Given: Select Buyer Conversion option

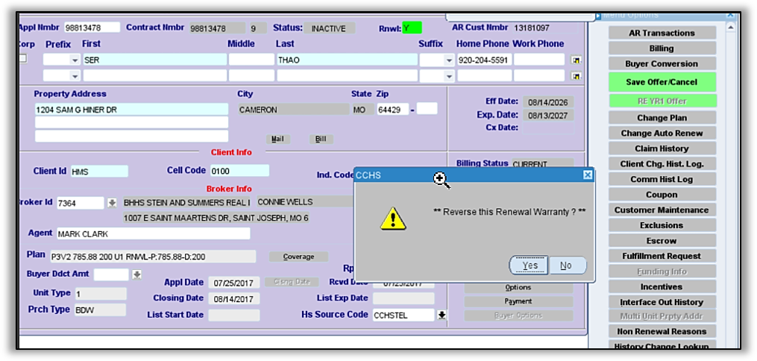Looking at the screenshot, I should 662,63.
